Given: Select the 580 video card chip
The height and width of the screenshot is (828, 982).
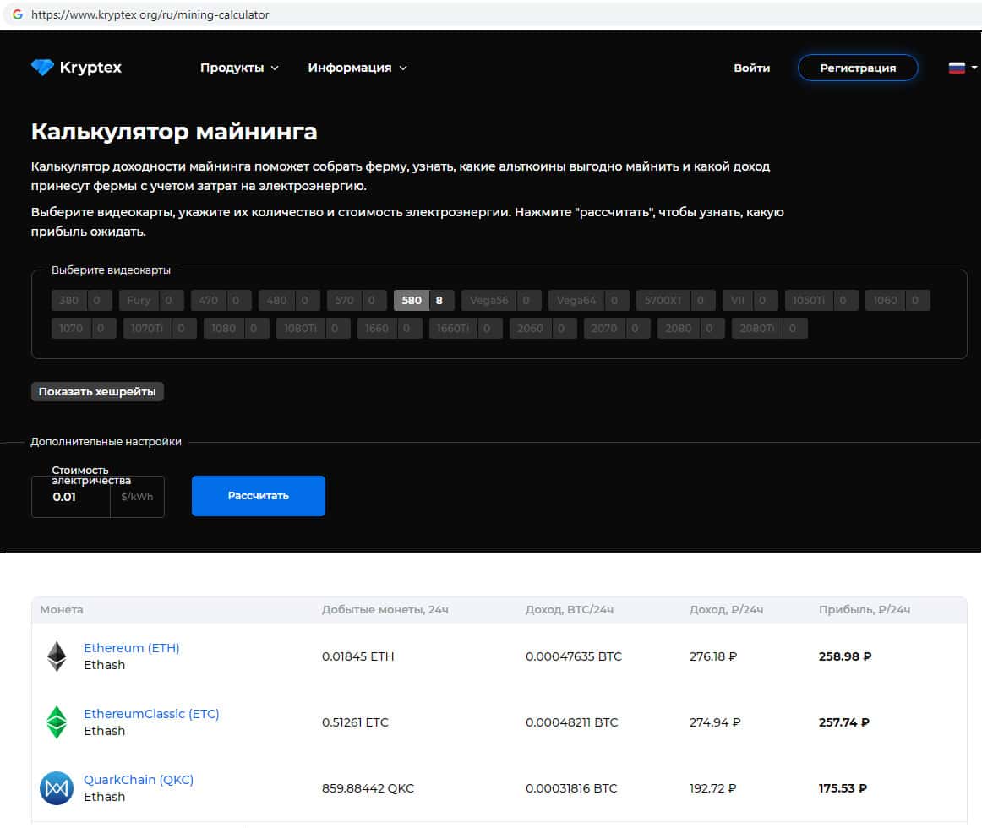Looking at the screenshot, I should (x=412, y=300).
